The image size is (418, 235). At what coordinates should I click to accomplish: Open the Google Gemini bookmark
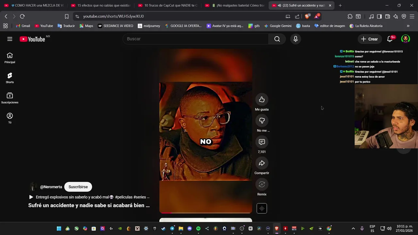click(278, 26)
